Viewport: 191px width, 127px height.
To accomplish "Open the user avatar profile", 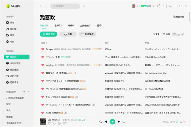I will pos(133,6).
